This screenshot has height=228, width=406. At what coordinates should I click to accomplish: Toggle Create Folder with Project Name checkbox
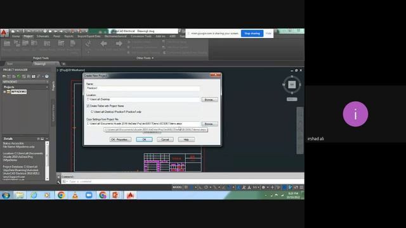[x=88, y=106]
